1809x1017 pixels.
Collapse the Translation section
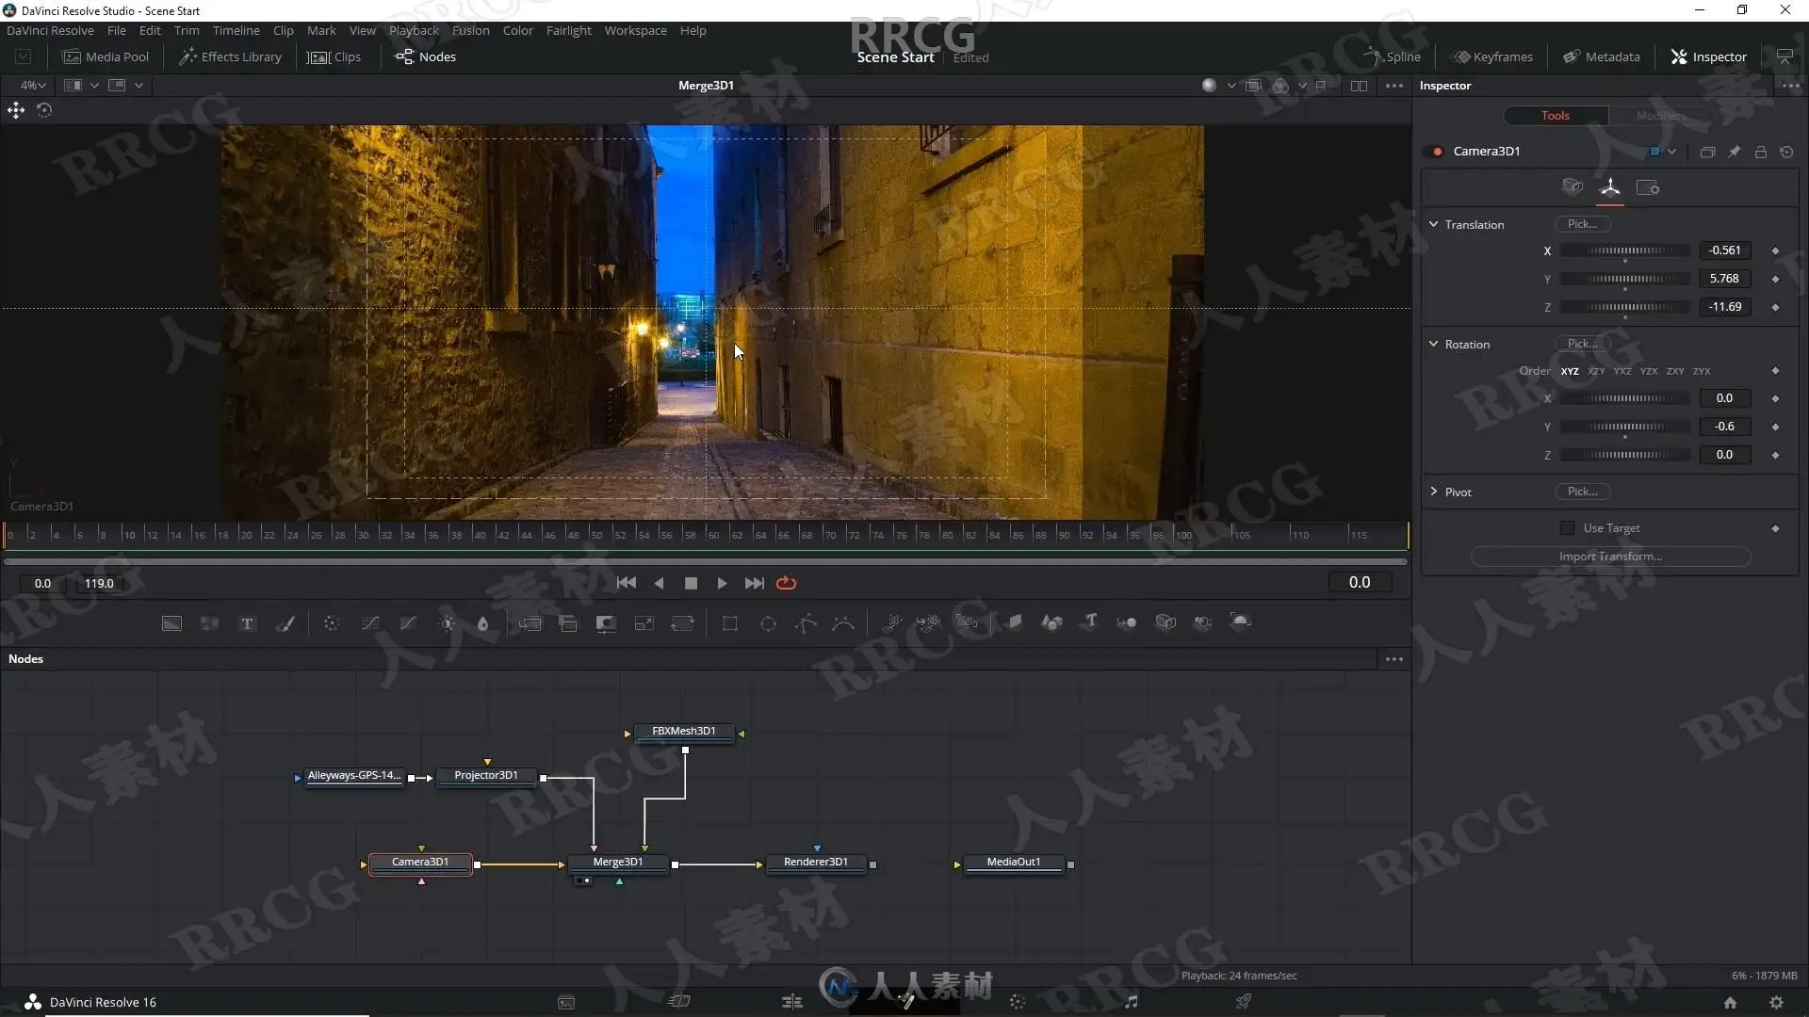pos(1433,224)
